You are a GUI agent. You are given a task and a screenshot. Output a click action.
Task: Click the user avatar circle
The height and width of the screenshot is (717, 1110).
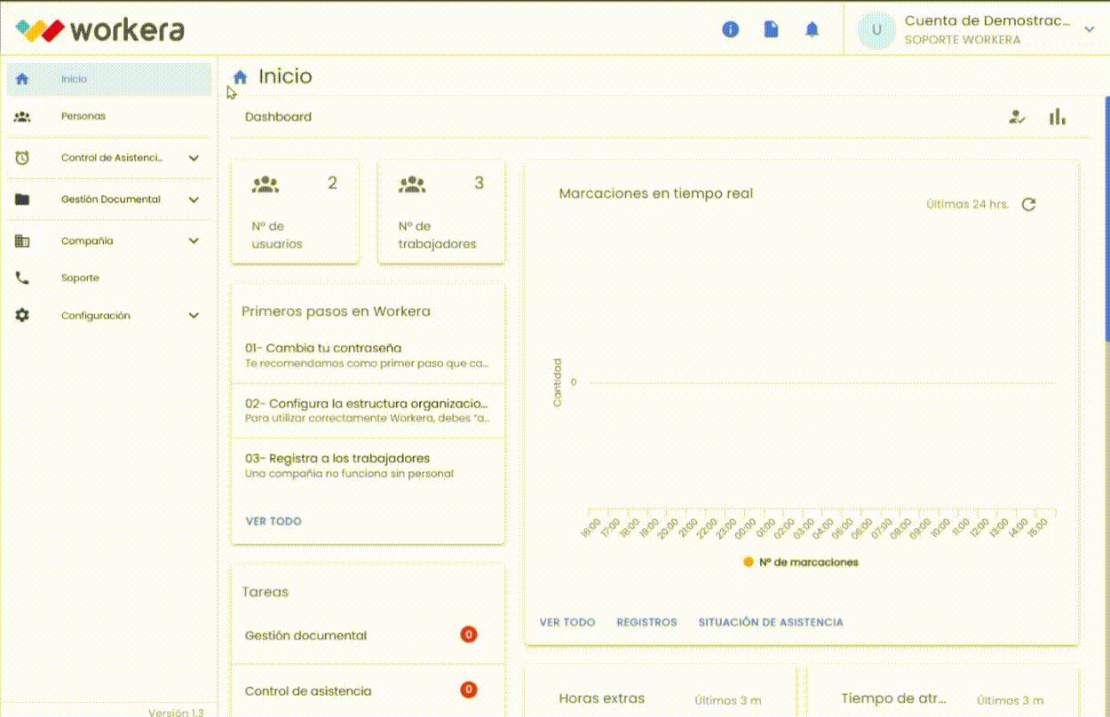(x=876, y=30)
